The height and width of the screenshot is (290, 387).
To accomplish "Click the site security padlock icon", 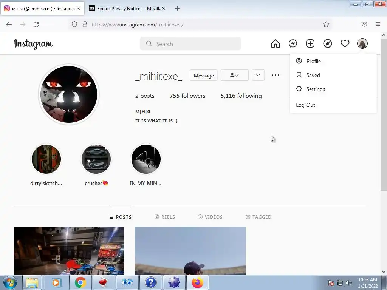I will [85, 25].
